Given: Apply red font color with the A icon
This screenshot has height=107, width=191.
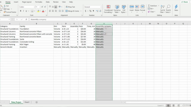Looking at the screenshot, I should (43, 11).
